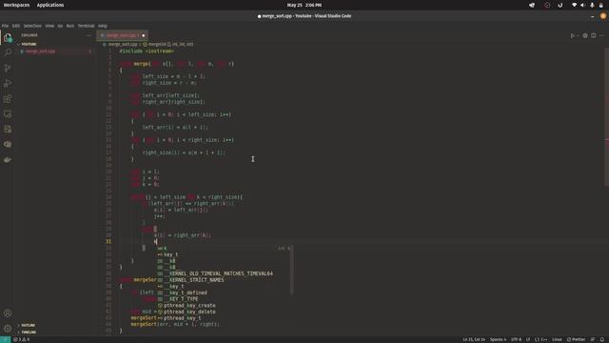Open the Source Control view
Screen dimensions: 609x343
pos(8,68)
